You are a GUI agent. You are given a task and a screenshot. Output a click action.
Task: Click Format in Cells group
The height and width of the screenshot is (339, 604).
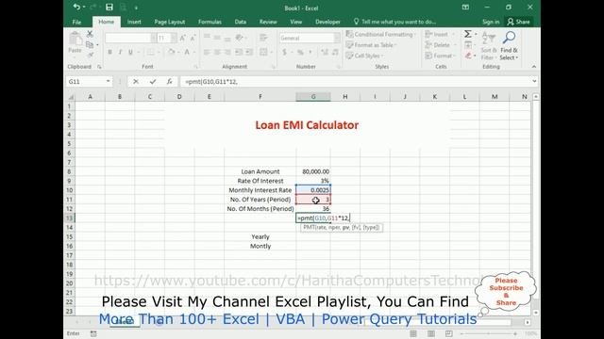[441, 56]
